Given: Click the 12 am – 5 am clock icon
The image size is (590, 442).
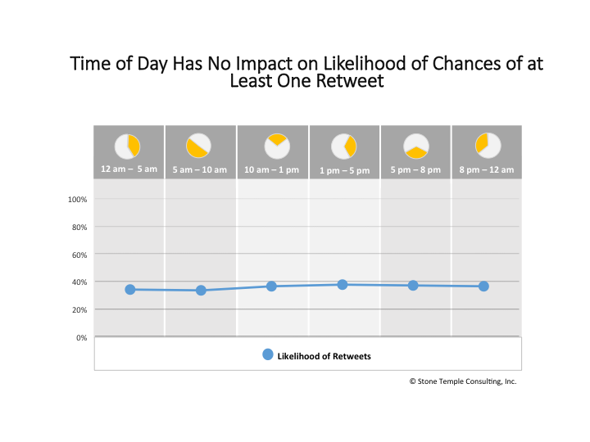Looking at the screenshot, I should 127,146.
